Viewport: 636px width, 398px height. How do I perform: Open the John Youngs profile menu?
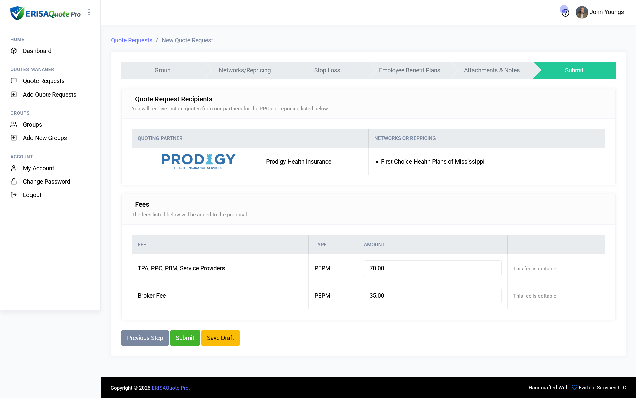coord(599,12)
